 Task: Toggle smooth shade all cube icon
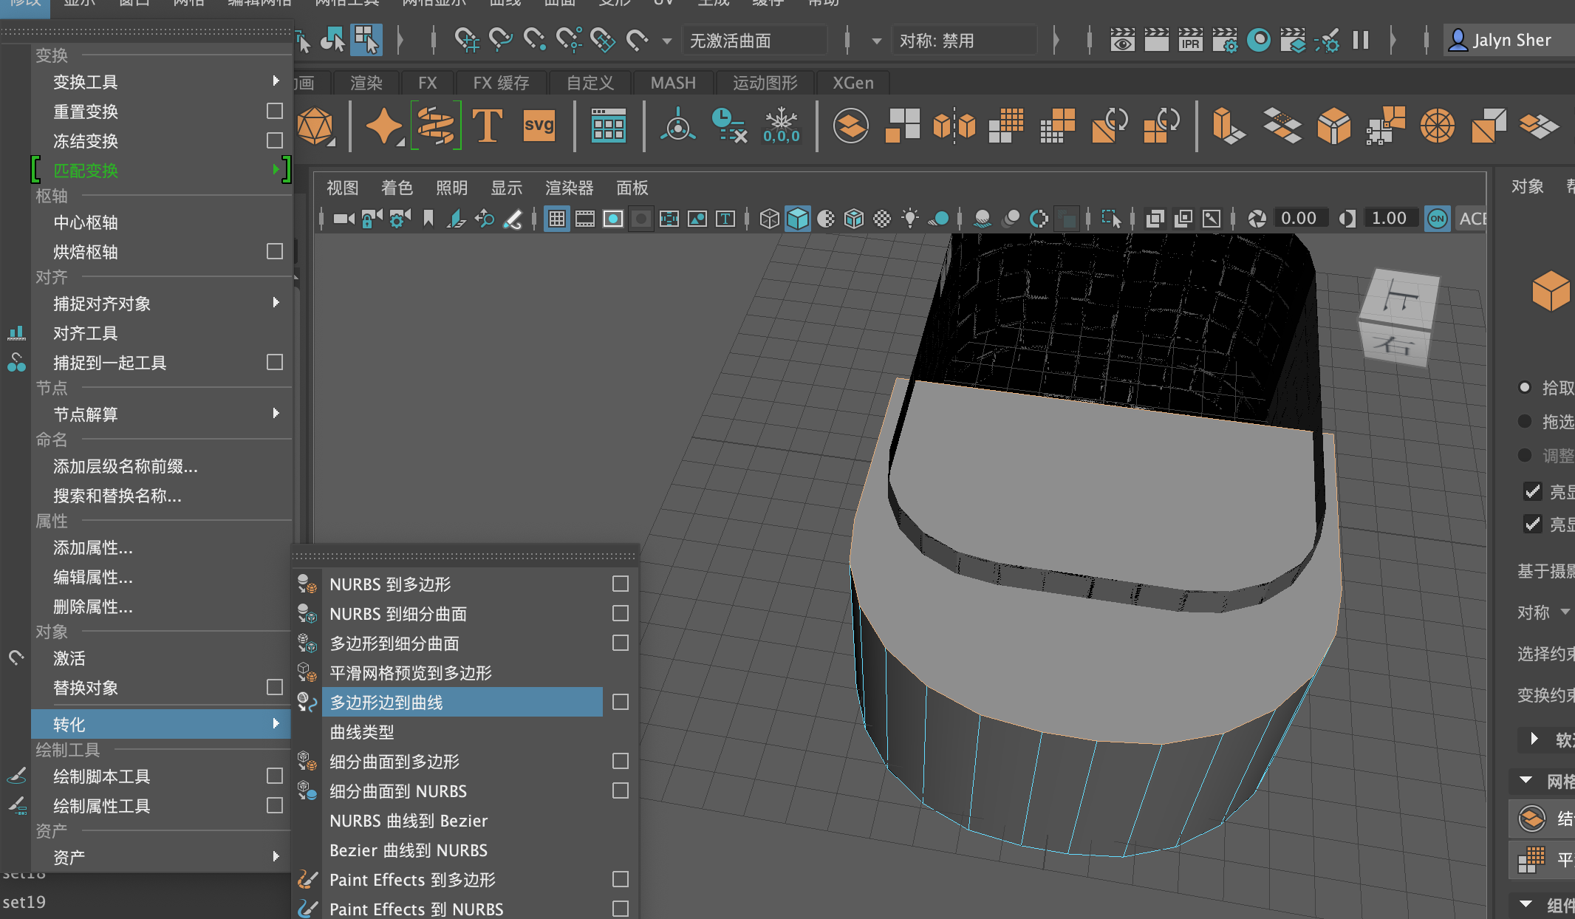coord(798,219)
